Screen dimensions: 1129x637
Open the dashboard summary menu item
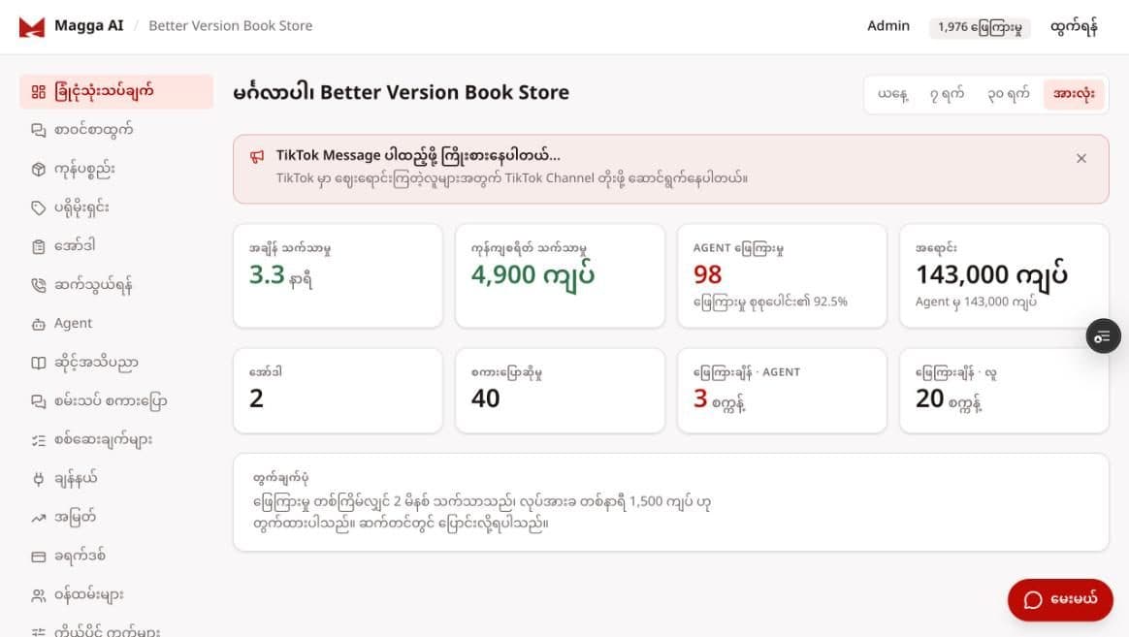(x=116, y=91)
